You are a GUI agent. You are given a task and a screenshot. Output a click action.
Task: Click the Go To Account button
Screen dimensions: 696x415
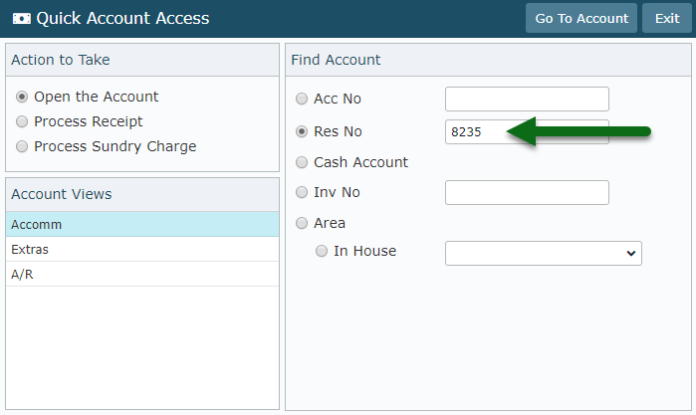tap(581, 18)
